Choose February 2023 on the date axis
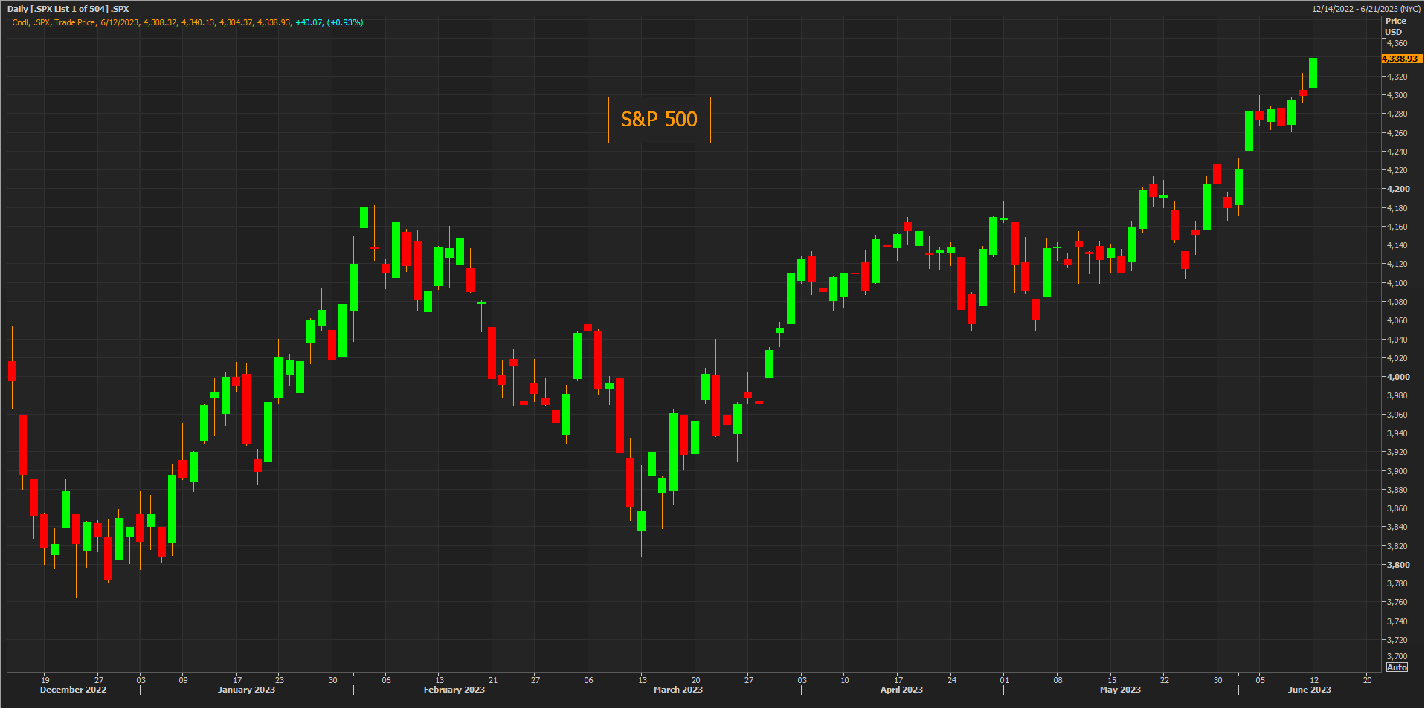Viewport: 1425px width, 709px height. (454, 690)
